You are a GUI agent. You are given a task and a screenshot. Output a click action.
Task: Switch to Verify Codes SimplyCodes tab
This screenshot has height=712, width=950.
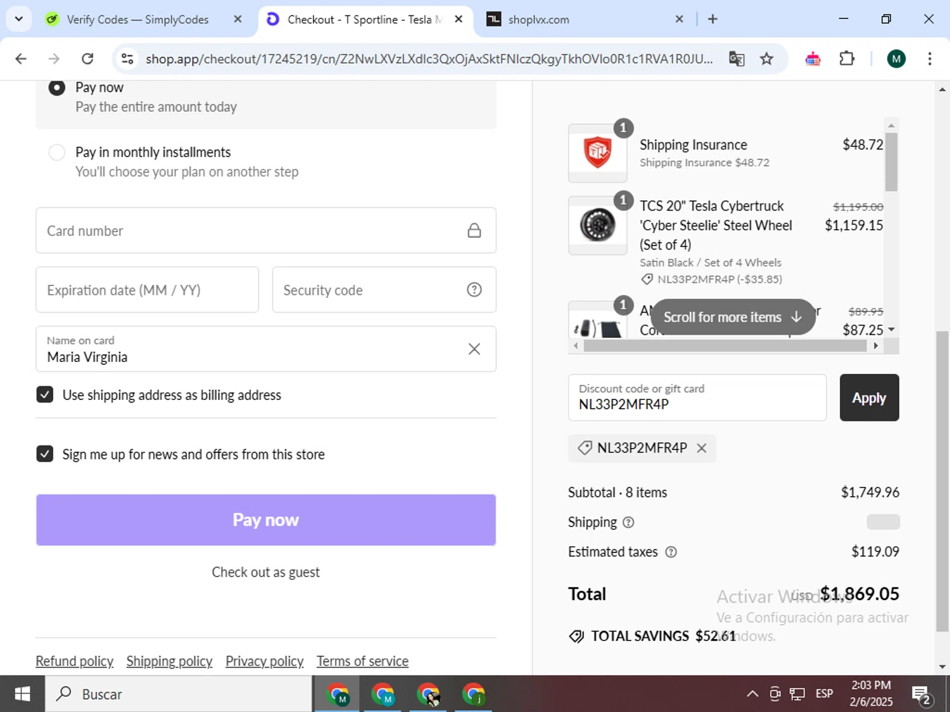(x=137, y=20)
